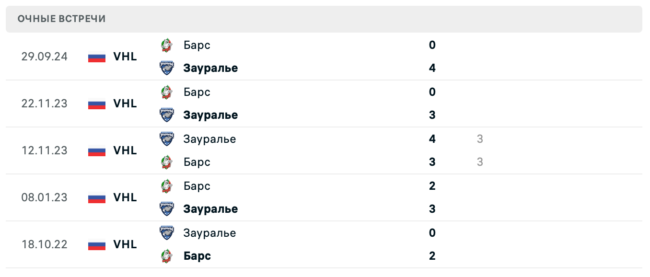Click the Russian flag beside the 29.09.24 match
The width and height of the screenshot is (650, 277).
97,57
